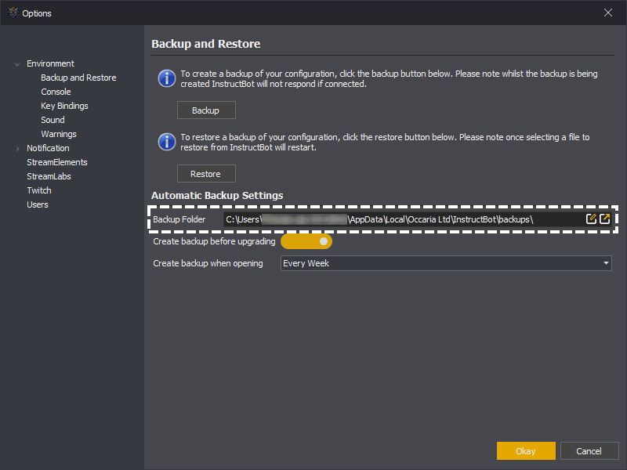Image resolution: width=627 pixels, height=470 pixels.
Task: Click the Restore button
Action: [x=206, y=174]
